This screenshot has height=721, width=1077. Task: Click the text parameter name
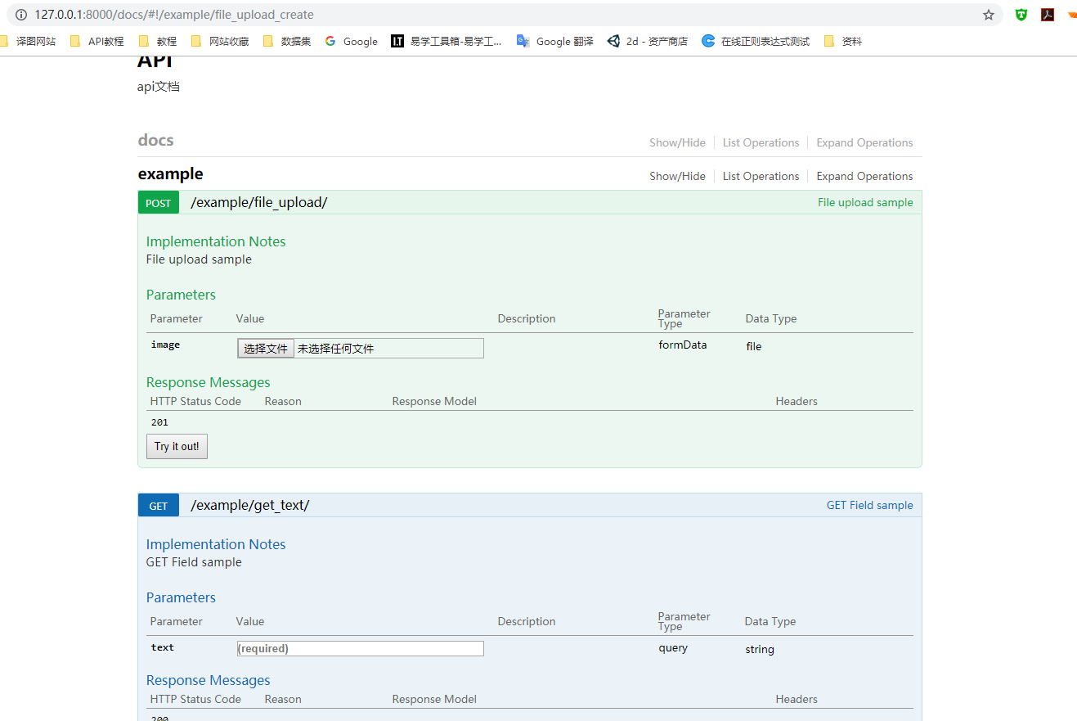coord(162,647)
